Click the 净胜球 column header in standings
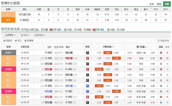The height and width of the screenshot is (106, 172). [x=97, y=9]
